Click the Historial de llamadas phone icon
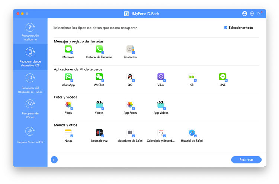The image size is (279, 184). pyautogui.click(x=99, y=49)
